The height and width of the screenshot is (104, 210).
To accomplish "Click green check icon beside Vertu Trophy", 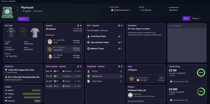I will coord(121,81).
